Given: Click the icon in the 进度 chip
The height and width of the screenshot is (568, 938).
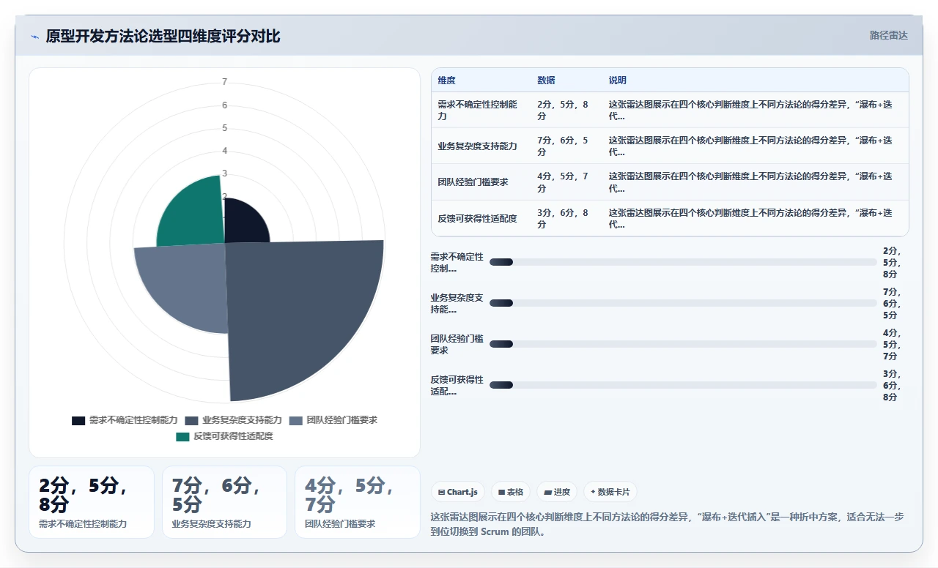Looking at the screenshot, I should (547, 492).
